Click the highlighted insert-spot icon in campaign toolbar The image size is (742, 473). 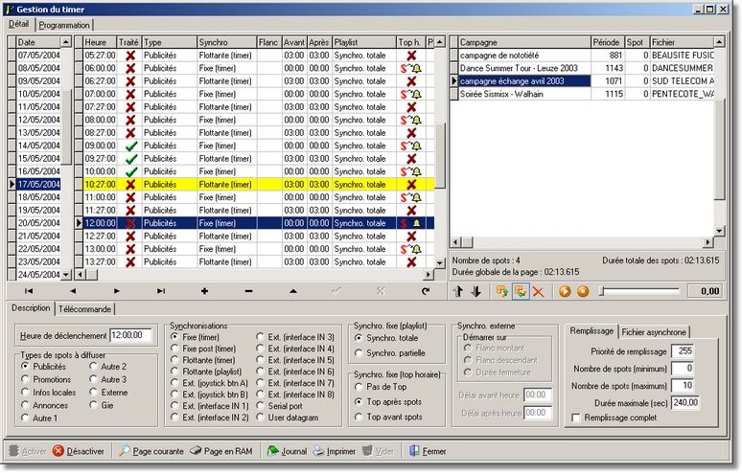[x=521, y=291]
